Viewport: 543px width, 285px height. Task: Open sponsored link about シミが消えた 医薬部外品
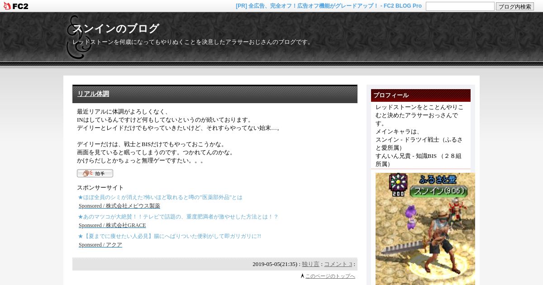tap(160, 197)
